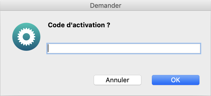
Task: Click the gray Demander title bar
Action: point(105,5)
